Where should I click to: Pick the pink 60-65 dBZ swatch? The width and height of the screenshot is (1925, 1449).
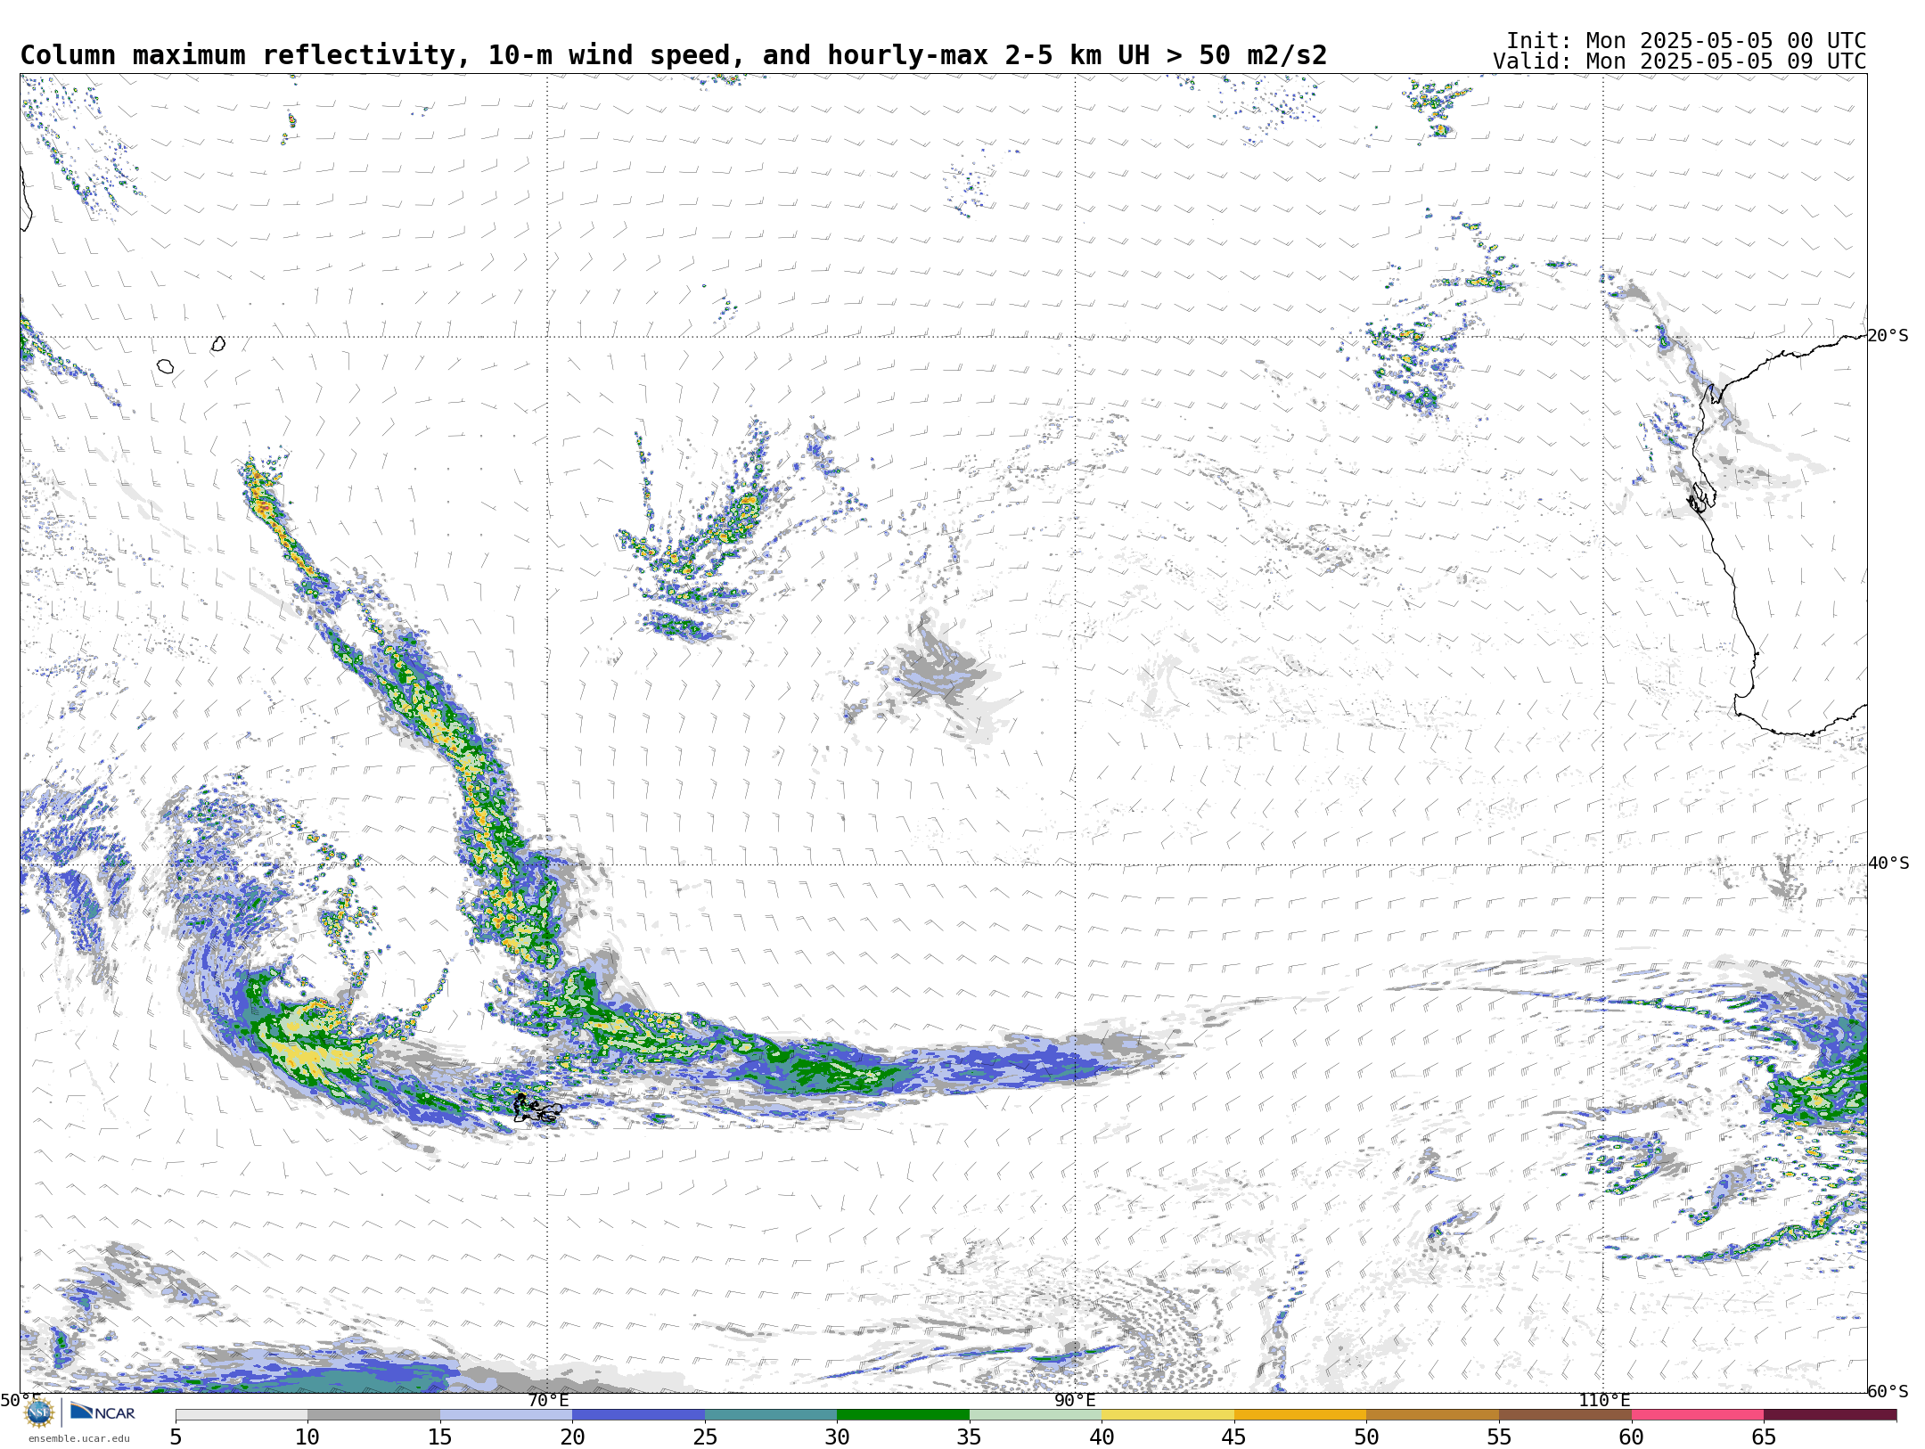[1698, 1414]
